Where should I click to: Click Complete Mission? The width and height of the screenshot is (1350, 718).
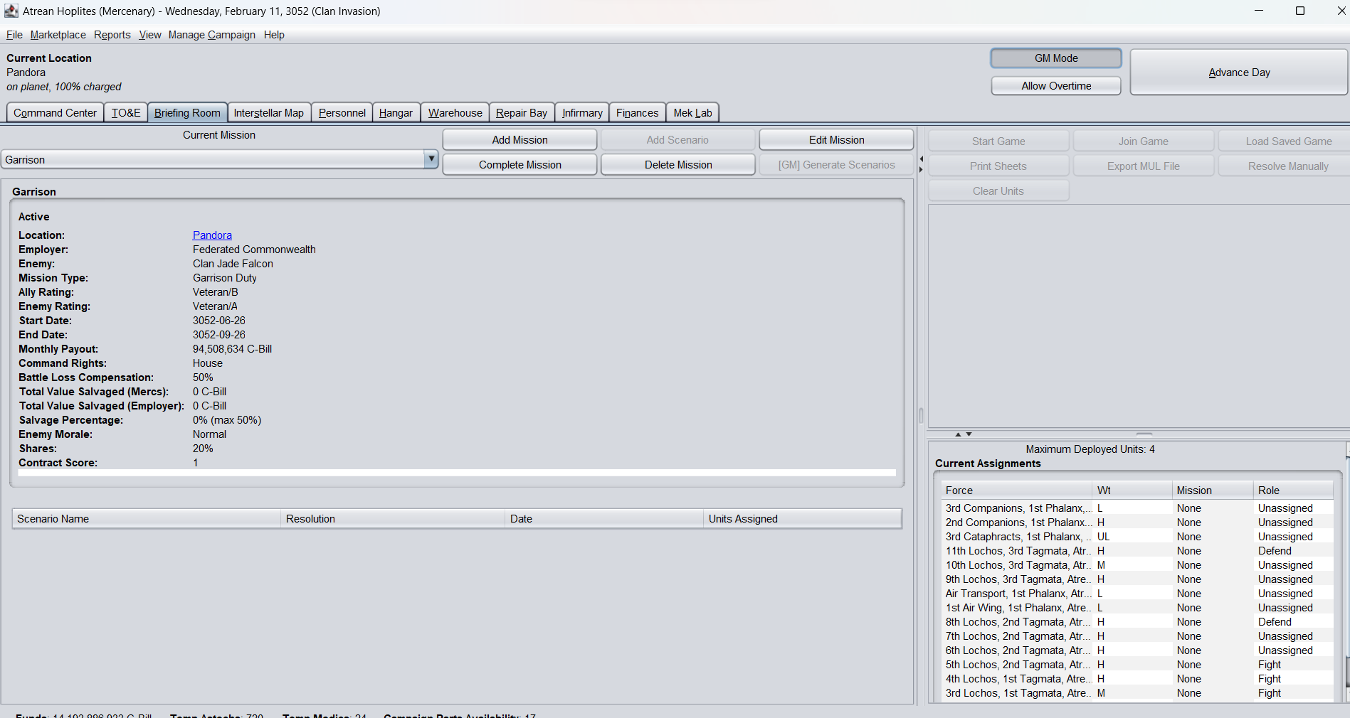tap(519, 164)
